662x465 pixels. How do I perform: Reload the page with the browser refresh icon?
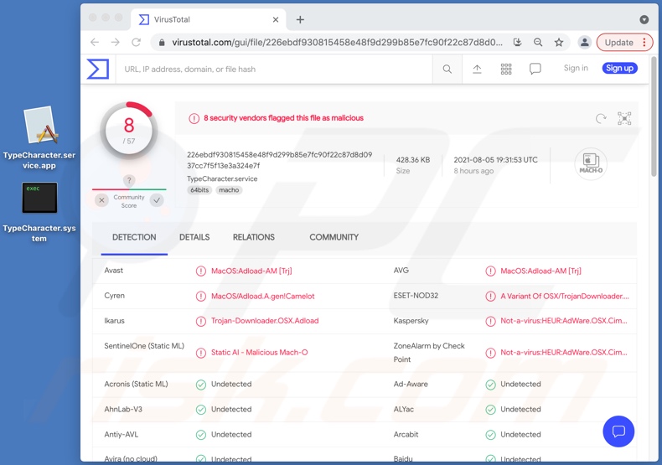pos(137,42)
